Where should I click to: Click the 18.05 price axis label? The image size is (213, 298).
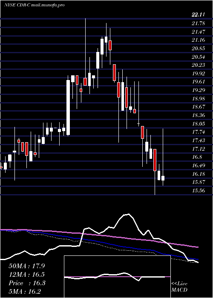(x=199, y=123)
